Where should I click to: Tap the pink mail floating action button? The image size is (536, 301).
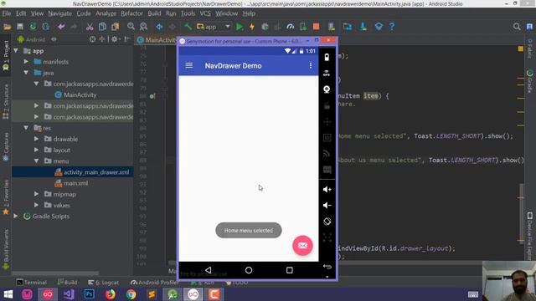302,245
